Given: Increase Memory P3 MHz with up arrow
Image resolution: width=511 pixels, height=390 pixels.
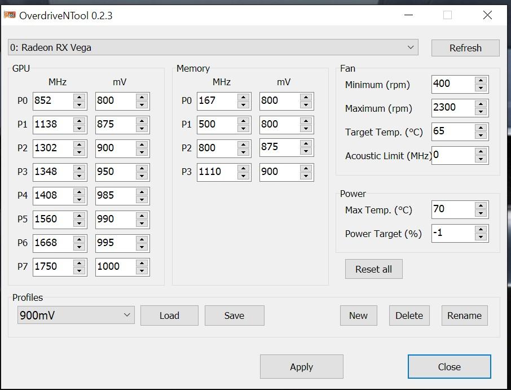Looking at the screenshot, I should tap(244, 168).
